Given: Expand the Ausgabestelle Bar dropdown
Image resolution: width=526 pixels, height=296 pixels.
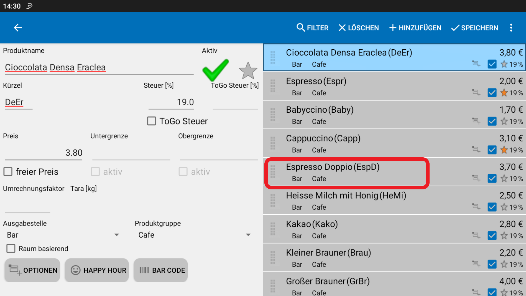Looking at the screenshot, I should pyautogui.click(x=63, y=235).
